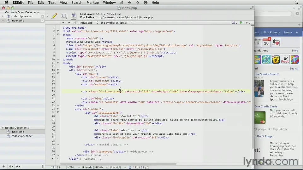Click the plus button in sidebar footer

3,166
